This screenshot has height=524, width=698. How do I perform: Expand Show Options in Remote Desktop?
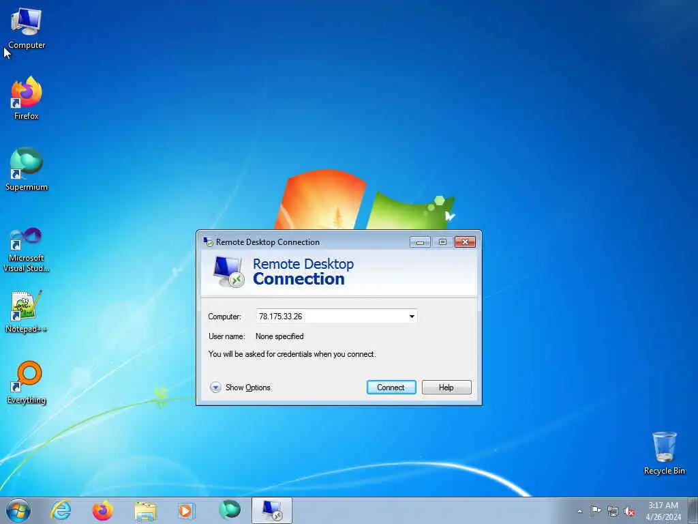pos(241,388)
